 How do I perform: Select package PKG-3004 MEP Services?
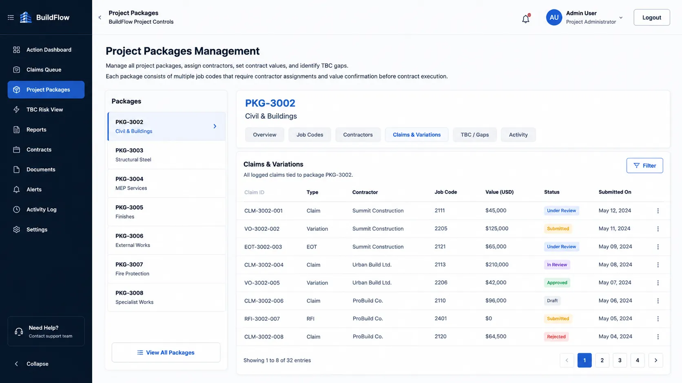tap(166, 183)
